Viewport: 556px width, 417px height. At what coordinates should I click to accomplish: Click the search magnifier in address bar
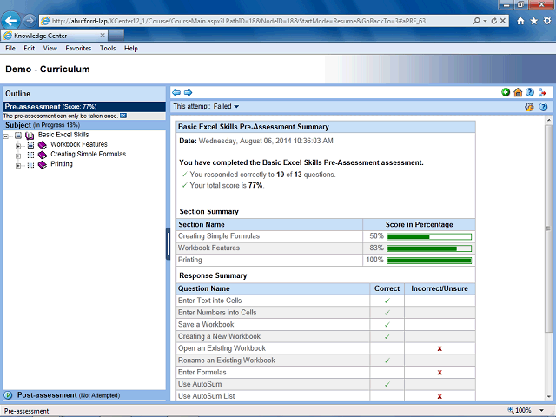point(477,21)
